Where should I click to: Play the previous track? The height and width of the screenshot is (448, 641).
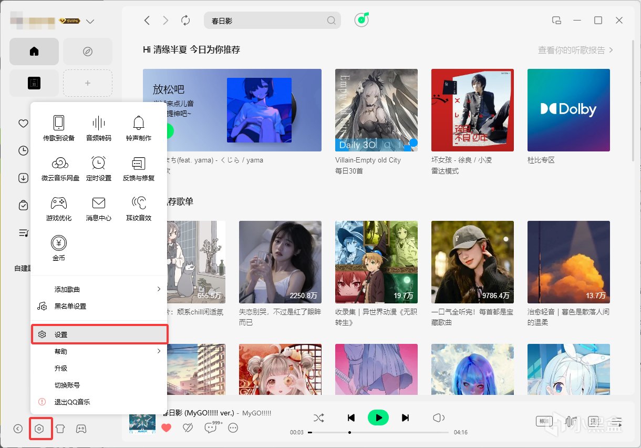coord(351,418)
